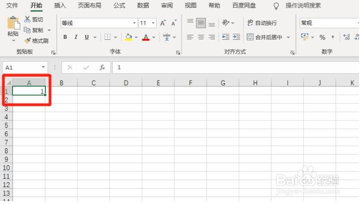This screenshot has height=204, width=360.
Task: Click accounting number format icon
Action: click(x=305, y=37)
